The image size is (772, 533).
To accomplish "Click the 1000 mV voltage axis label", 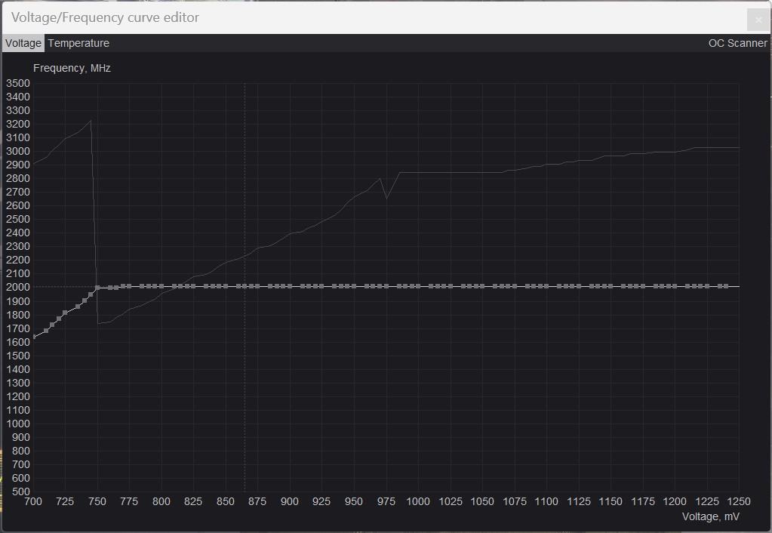I will 418,501.
